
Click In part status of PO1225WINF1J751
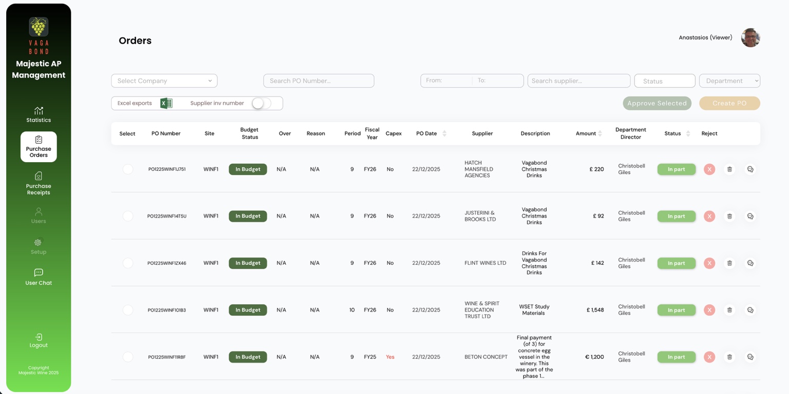pyautogui.click(x=677, y=169)
